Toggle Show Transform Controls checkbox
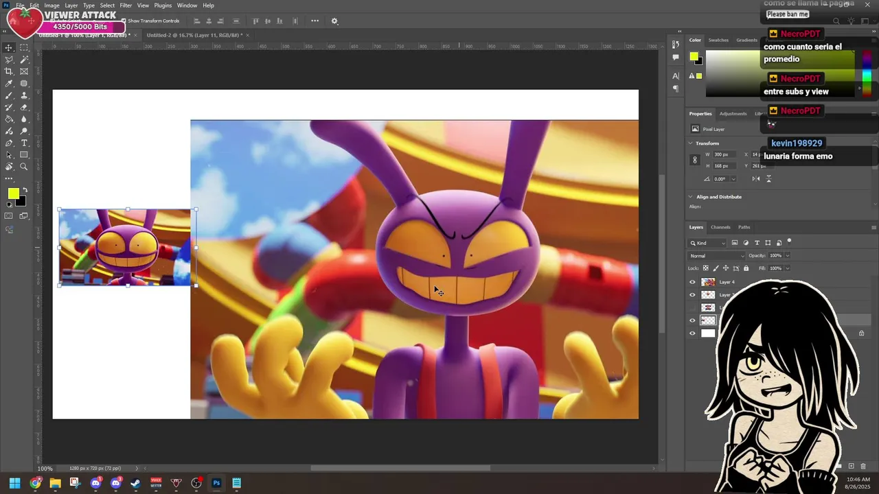Screen dimensions: 879x494 point(124,21)
